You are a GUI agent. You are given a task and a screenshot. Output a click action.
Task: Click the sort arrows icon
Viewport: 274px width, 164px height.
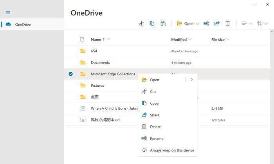click(260, 23)
